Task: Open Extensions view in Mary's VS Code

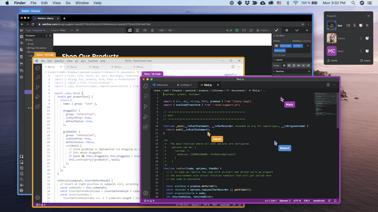Action: pos(146,127)
